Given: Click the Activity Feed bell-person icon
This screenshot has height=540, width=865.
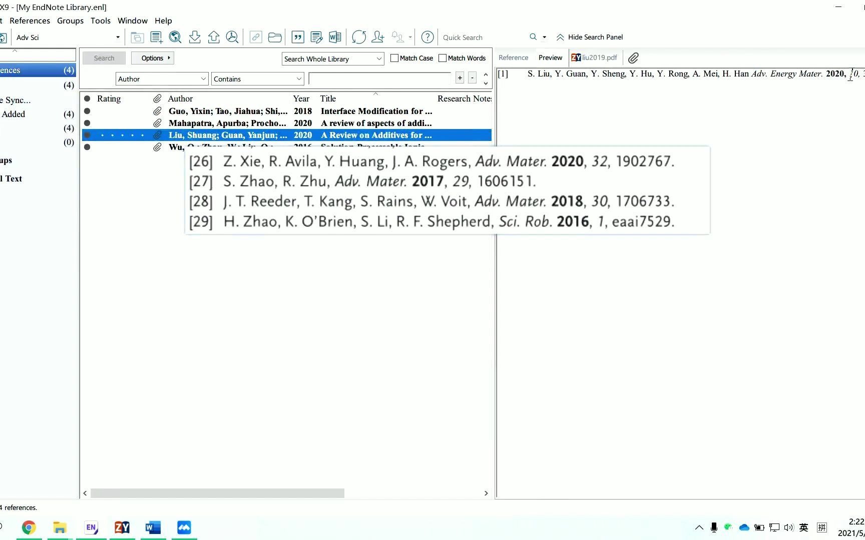Looking at the screenshot, I should point(397,37).
